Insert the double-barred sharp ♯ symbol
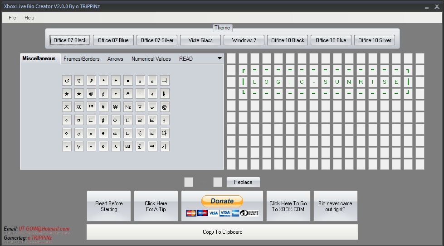The height and width of the screenshot is (246, 444). coord(103,120)
